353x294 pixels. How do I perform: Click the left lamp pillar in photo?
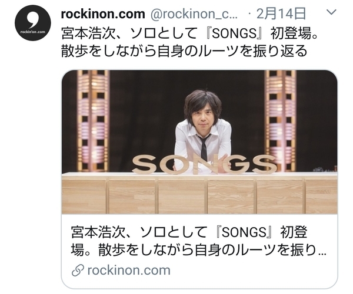[x=93, y=121]
